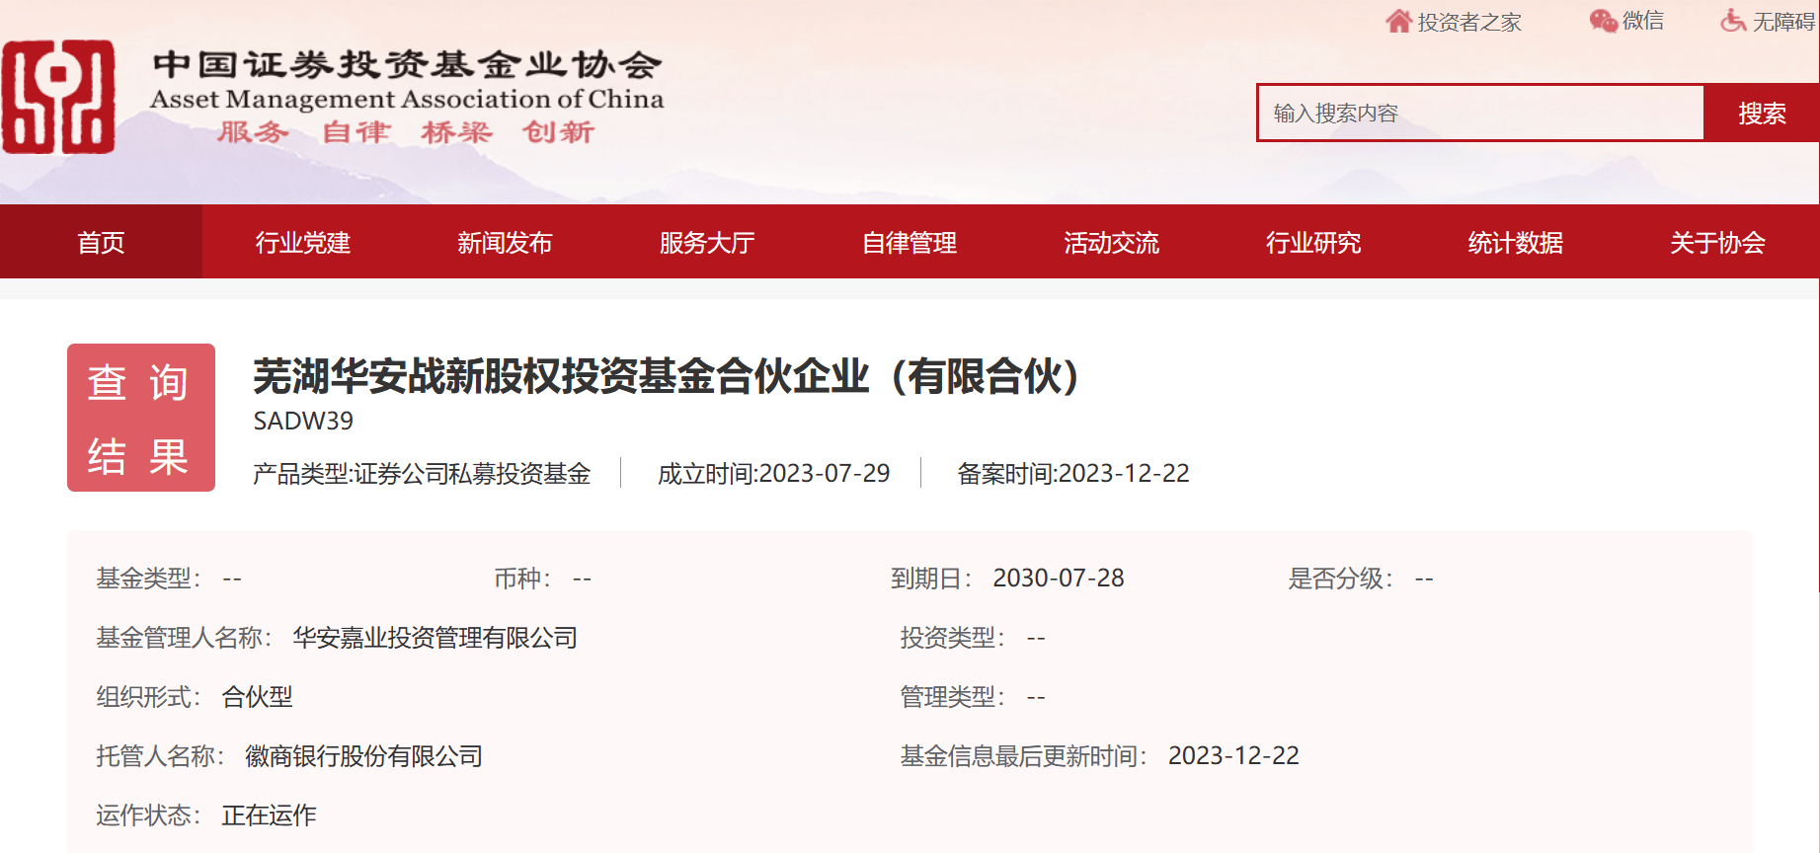Viewport: 1820px width, 853px height.
Task: Click the 是否分级 label
Action: click(x=1340, y=579)
